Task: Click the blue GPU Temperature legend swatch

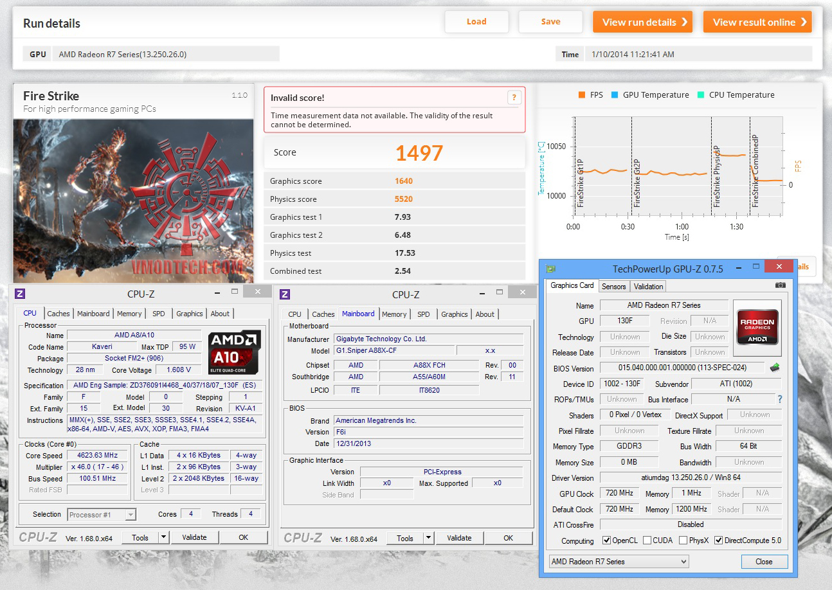Action: point(614,95)
